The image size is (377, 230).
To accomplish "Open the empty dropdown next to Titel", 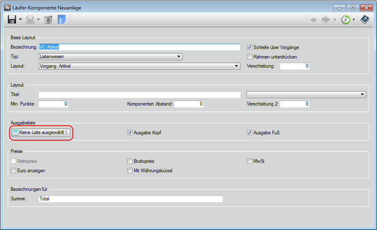I will (306, 94).
